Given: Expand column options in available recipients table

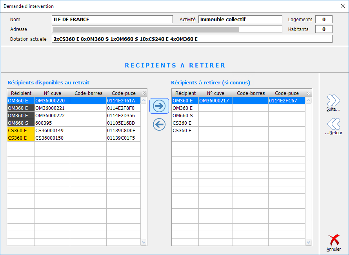Looking at the screenshot, I should tap(144, 93).
